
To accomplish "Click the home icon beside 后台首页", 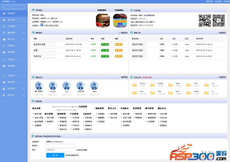I will pyautogui.click(x=4, y=13).
